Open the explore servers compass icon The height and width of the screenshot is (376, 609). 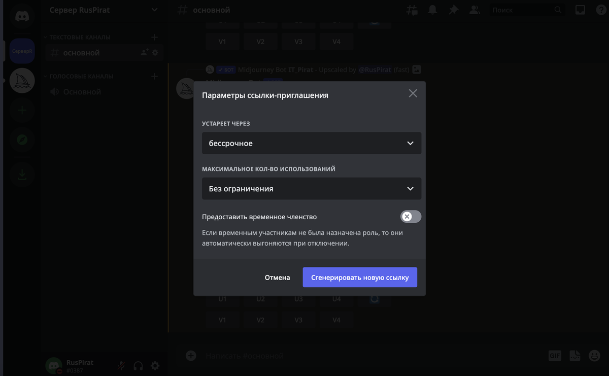click(x=22, y=140)
